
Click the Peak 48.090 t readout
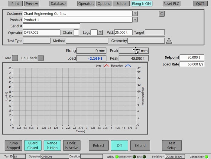[134, 58]
